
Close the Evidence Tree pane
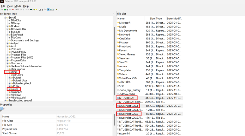coord(114,13)
